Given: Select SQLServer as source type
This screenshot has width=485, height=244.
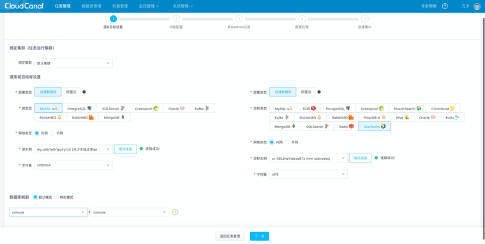Looking at the screenshot, I should [113, 108].
